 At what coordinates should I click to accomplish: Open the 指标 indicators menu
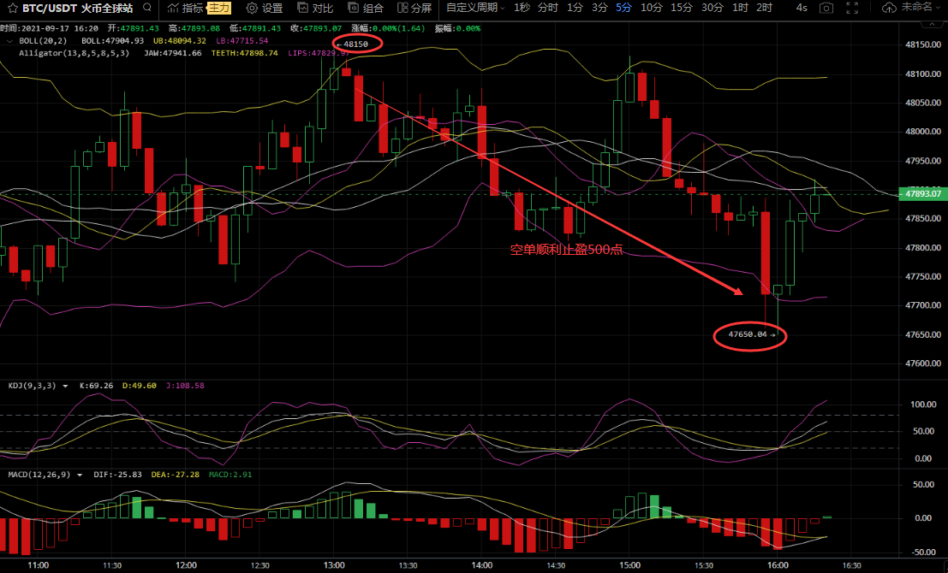click(x=186, y=8)
